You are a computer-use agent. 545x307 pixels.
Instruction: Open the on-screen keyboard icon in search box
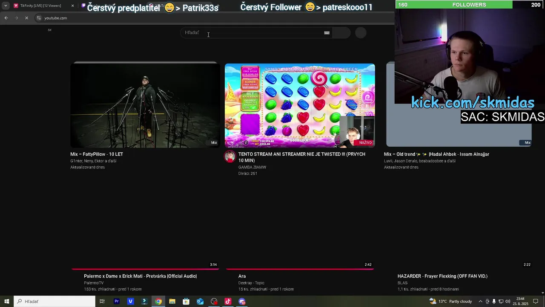tap(327, 33)
